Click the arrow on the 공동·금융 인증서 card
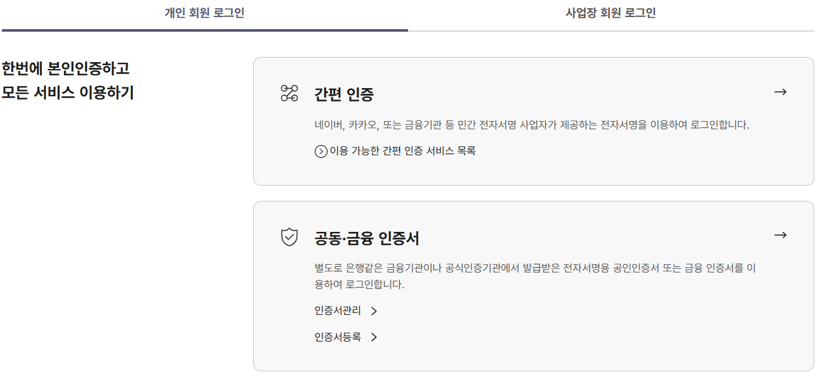The image size is (820, 377). [782, 235]
